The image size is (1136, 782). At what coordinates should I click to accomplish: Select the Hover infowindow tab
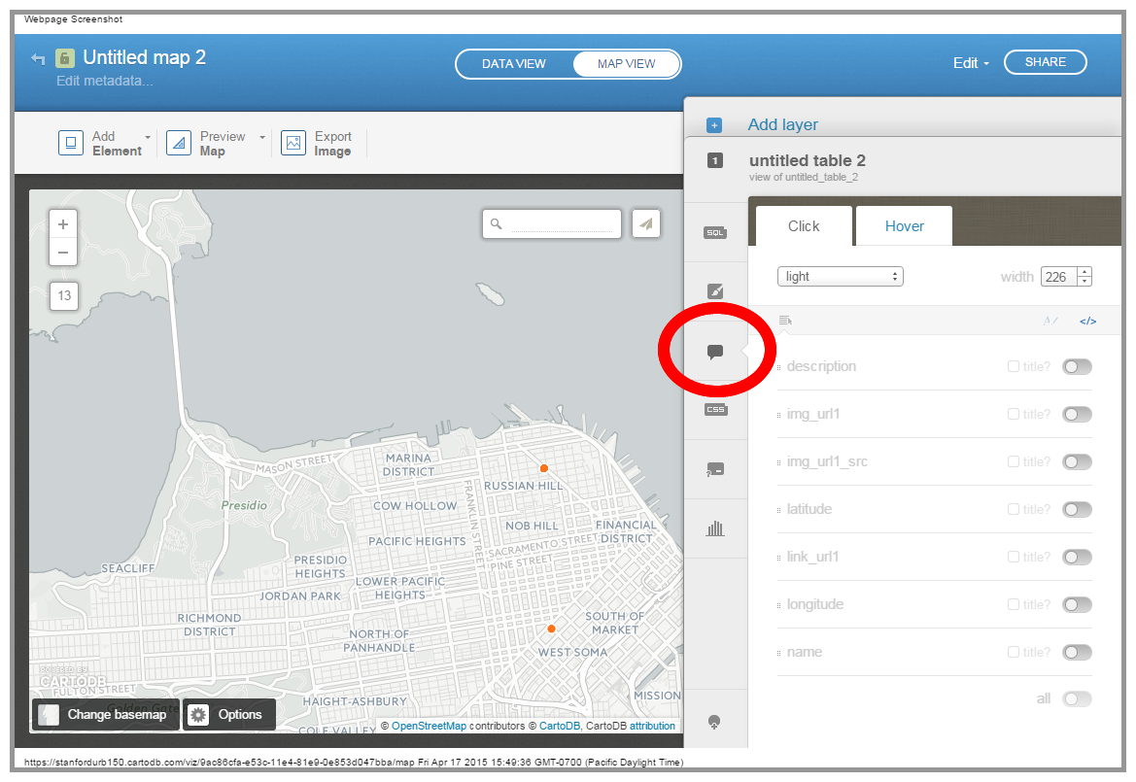point(904,226)
